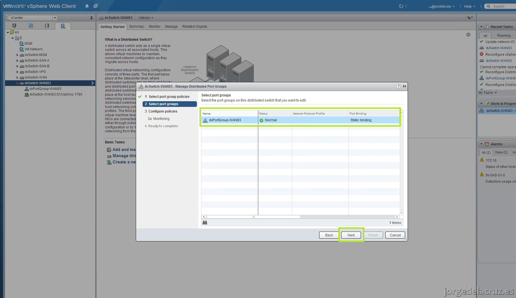The image size is (516, 298).
Task: Open My Tasks filter dropdown
Action: coord(487,93)
